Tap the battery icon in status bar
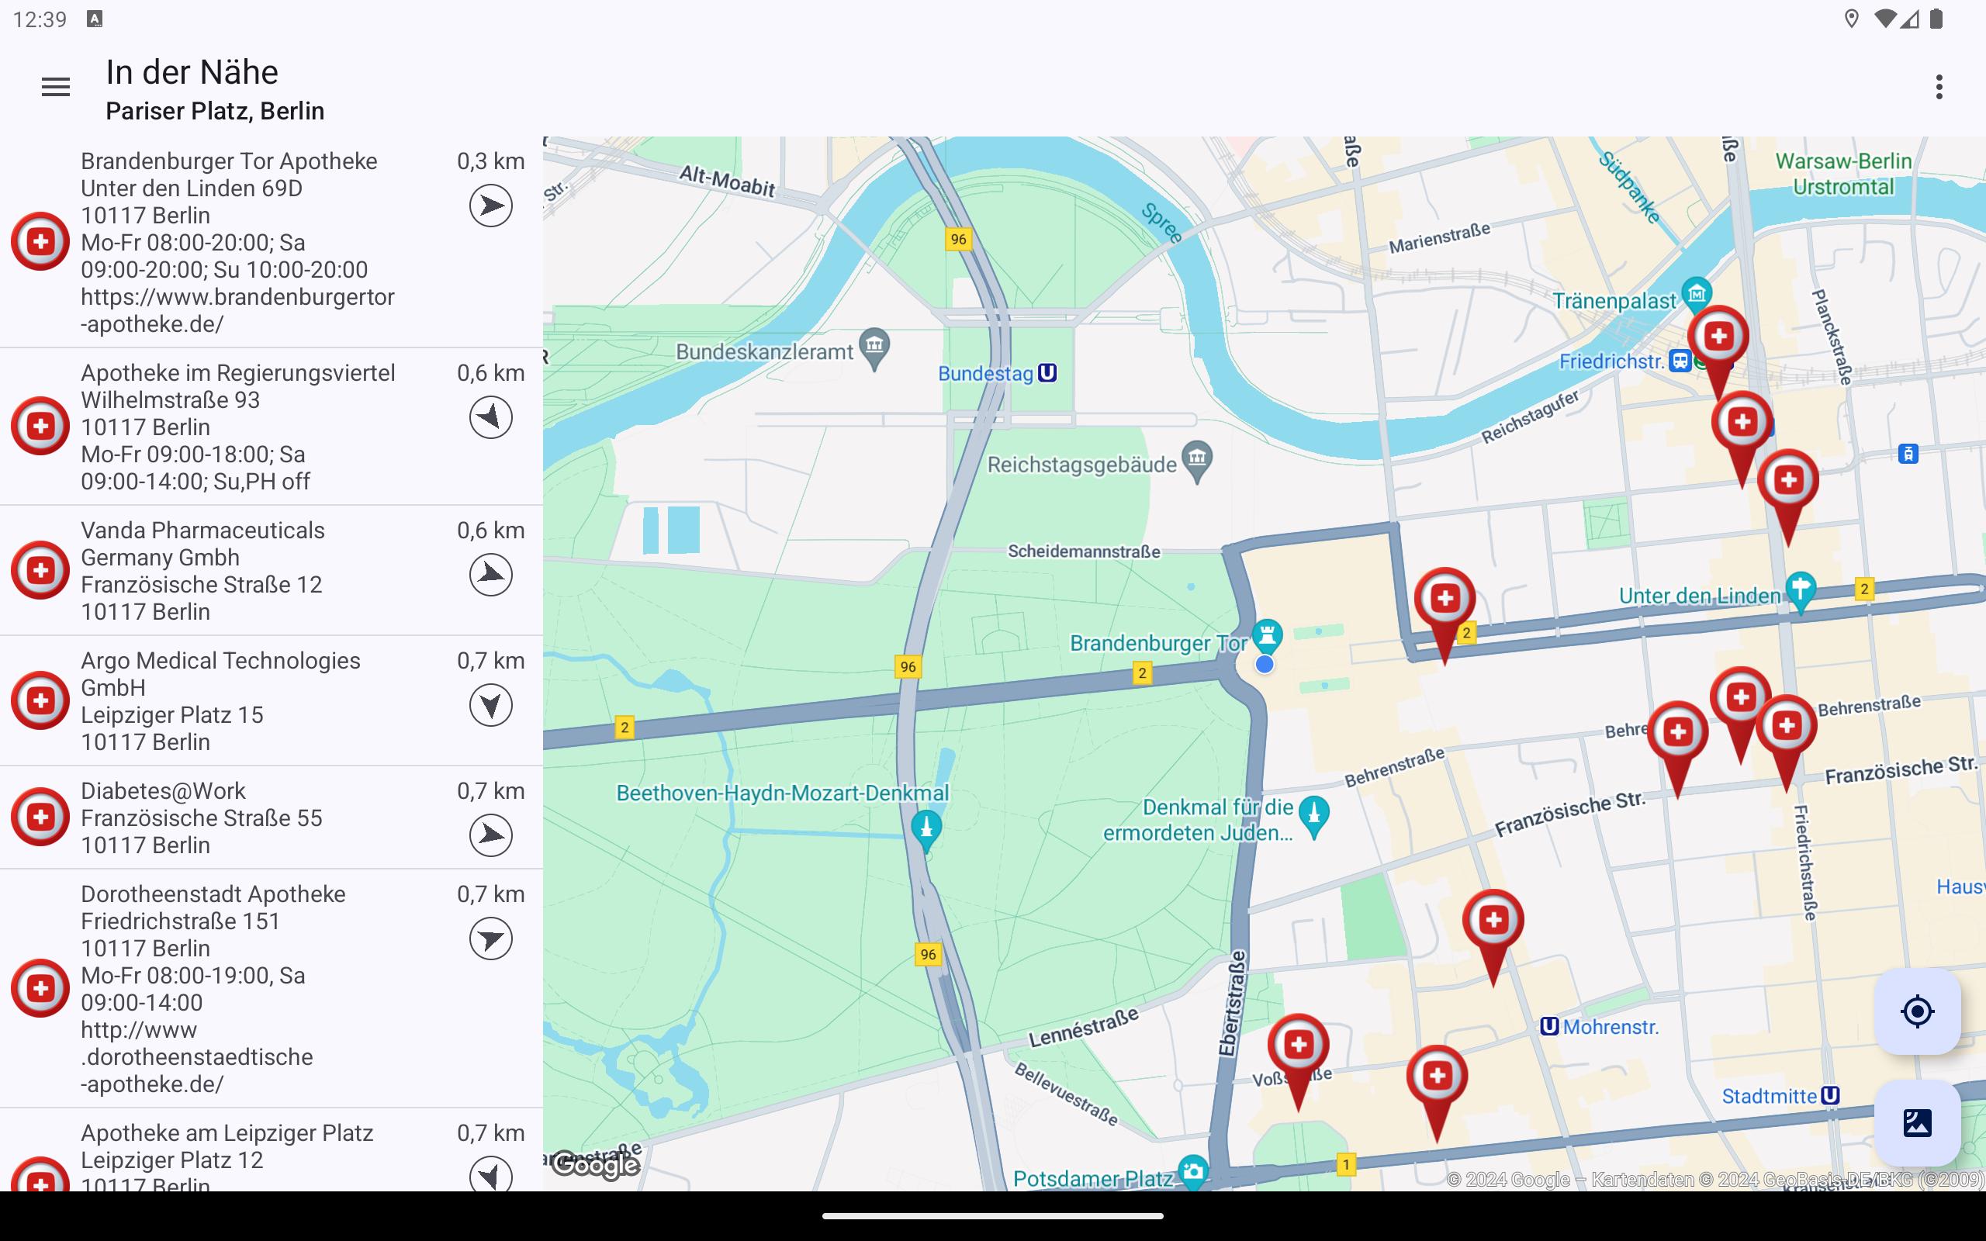Screen dimensions: 1986x1241 pyautogui.click(x=1937, y=19)
